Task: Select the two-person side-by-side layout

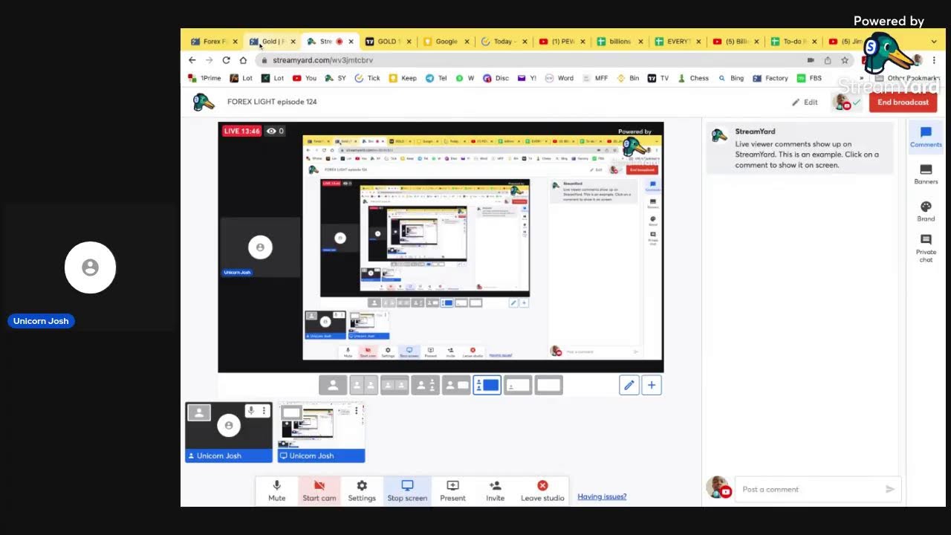Action: 363,385
